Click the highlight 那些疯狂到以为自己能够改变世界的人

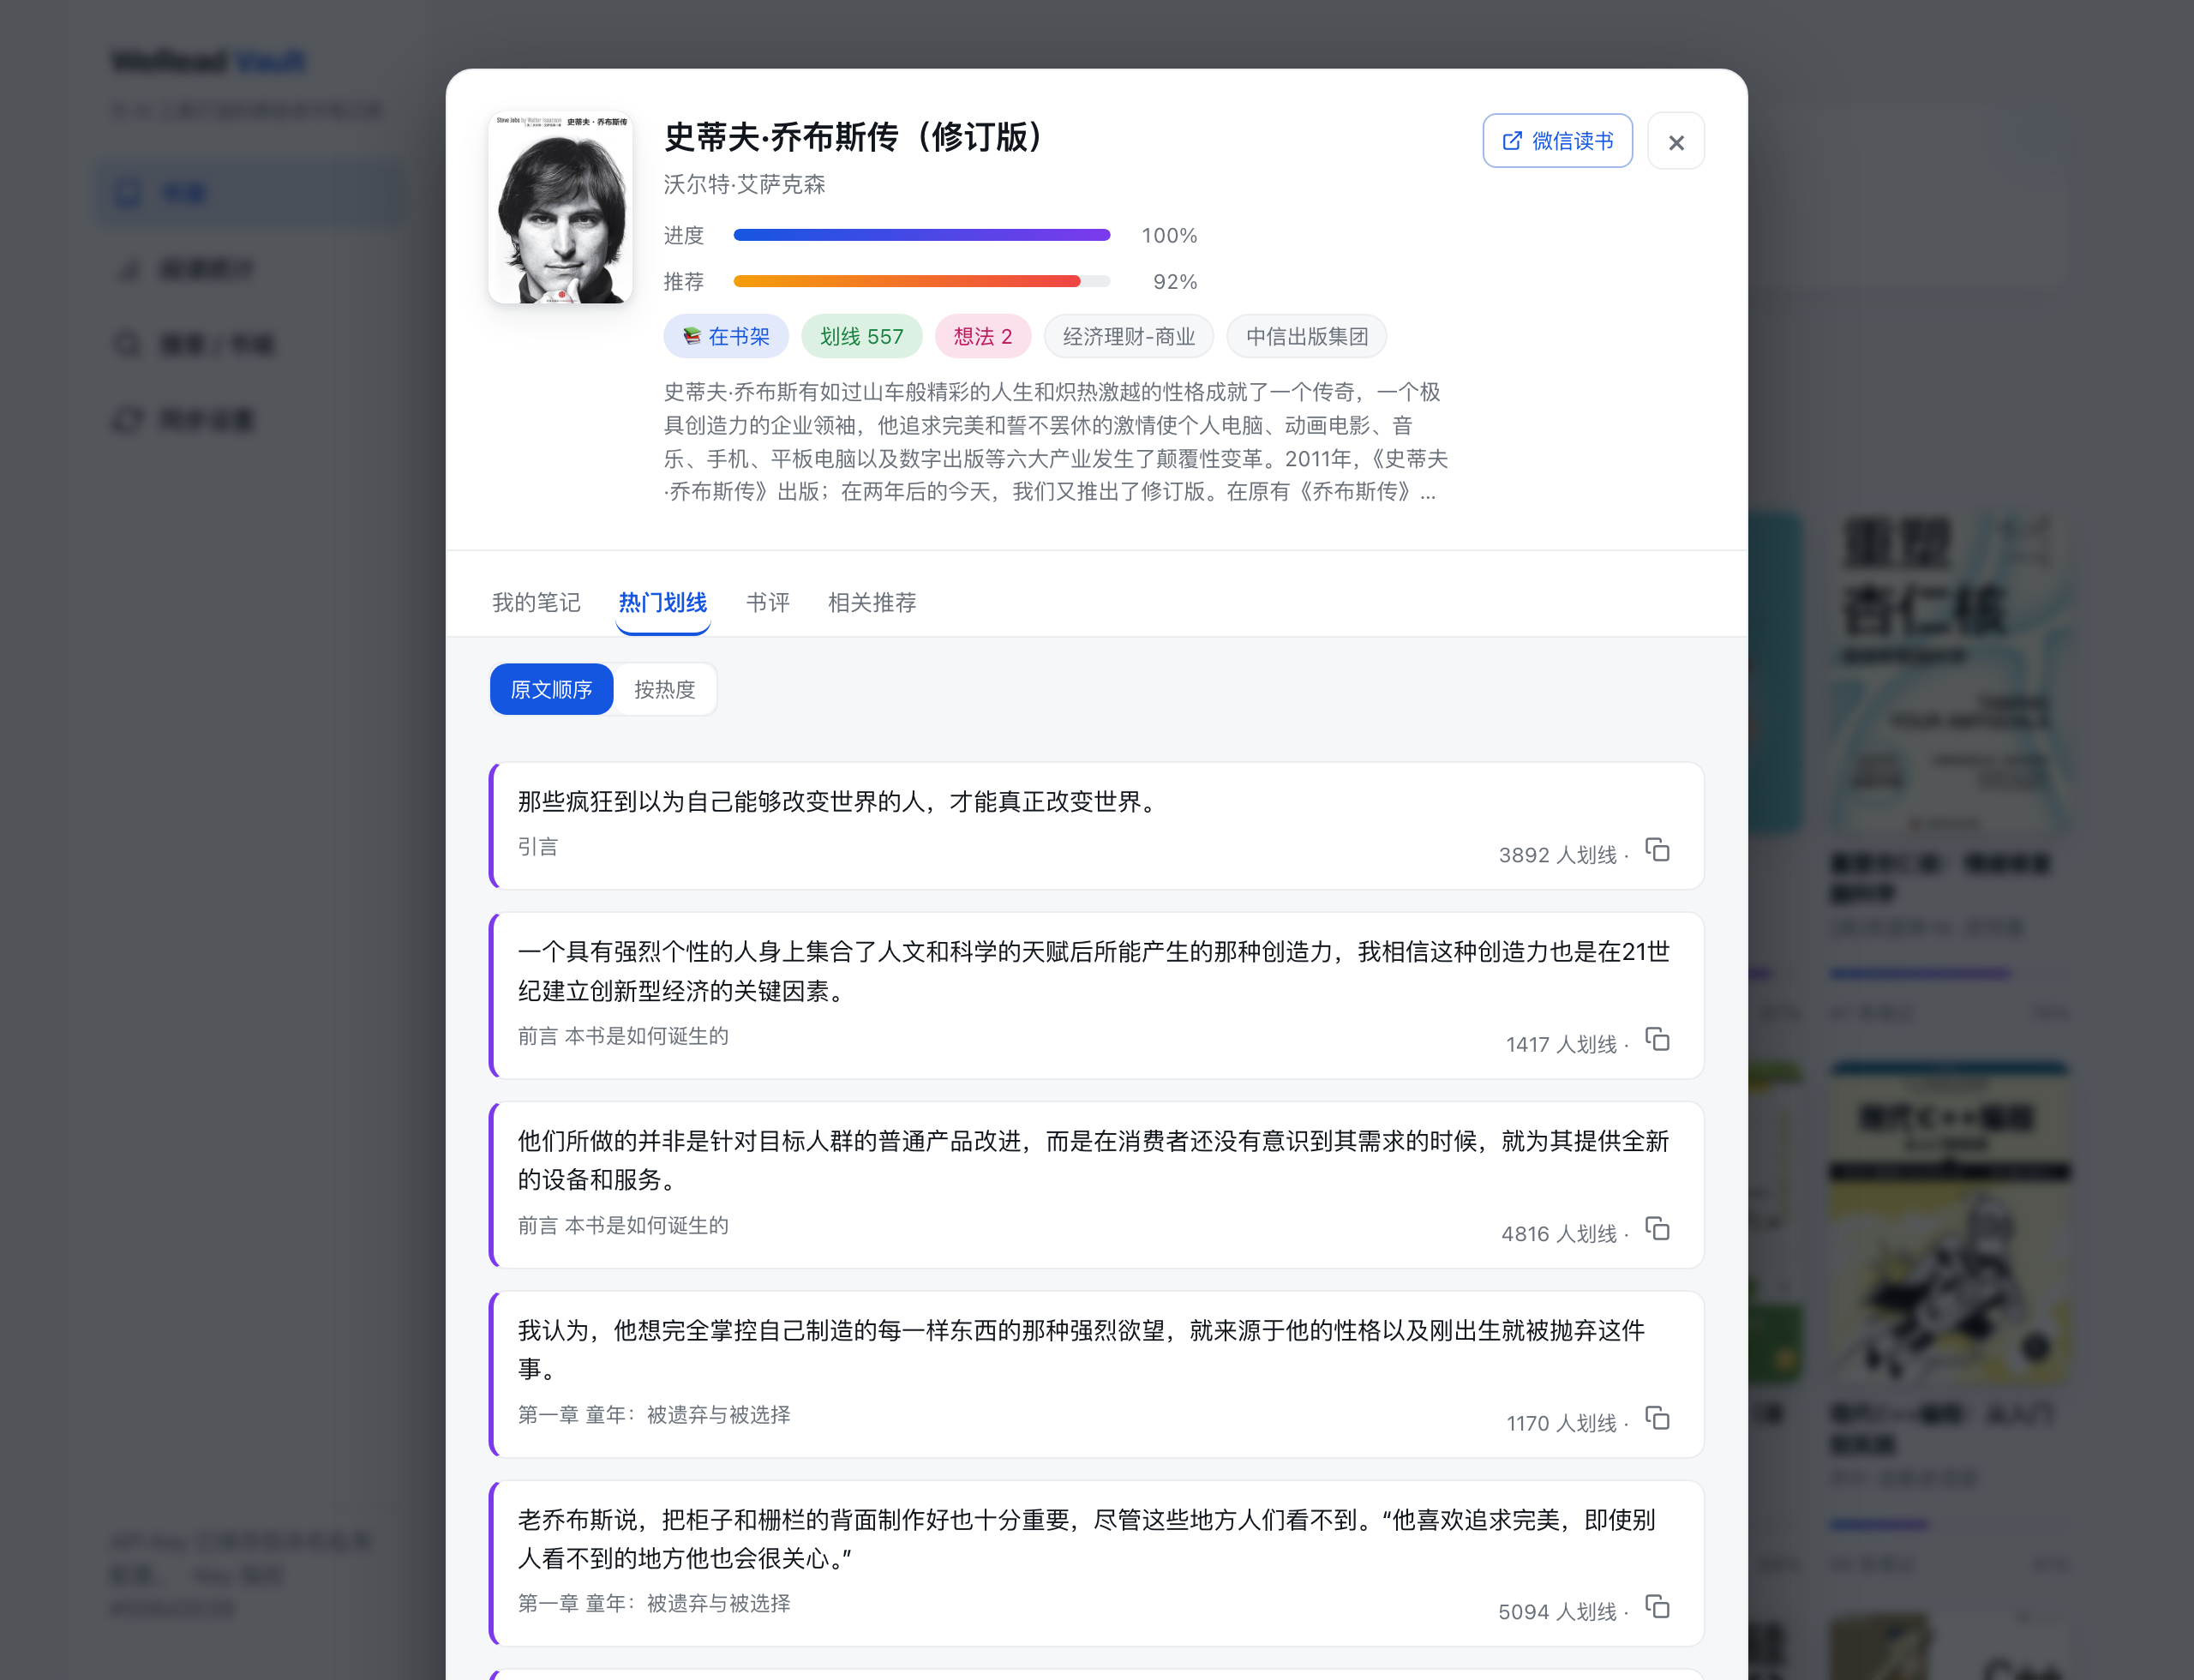click(1099, 826)
